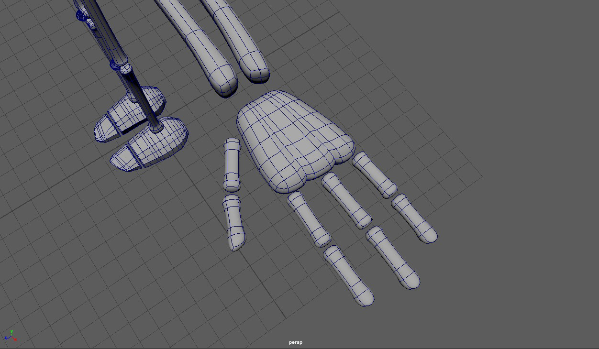Select tip segment of the middle finger

(393, 257)
